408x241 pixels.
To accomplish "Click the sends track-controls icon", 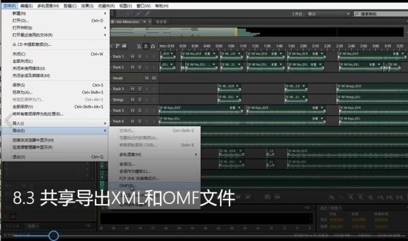I will point(117,46).
